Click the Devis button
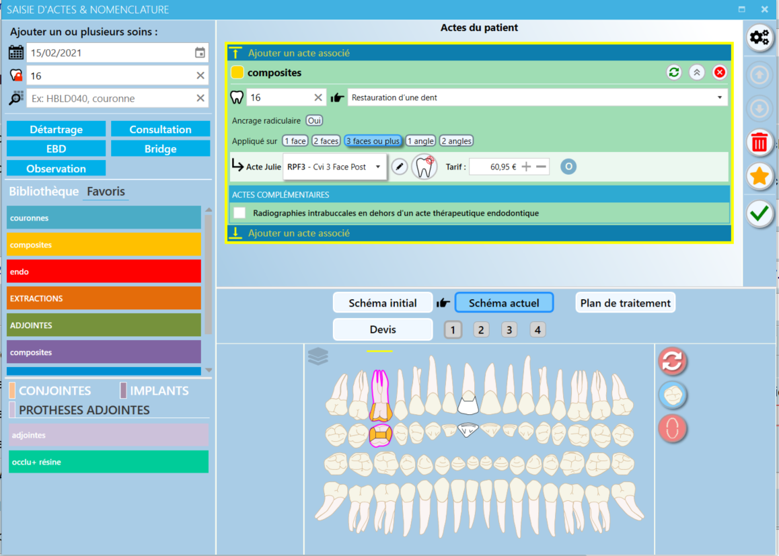The width and height of the screenshot is (779, 556). point(383,329)
